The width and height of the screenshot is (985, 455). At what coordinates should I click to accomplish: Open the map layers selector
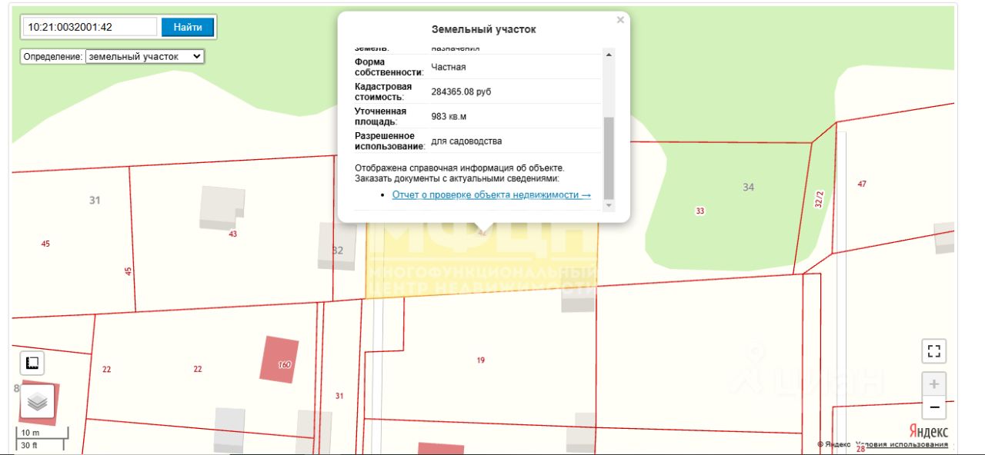37,401
